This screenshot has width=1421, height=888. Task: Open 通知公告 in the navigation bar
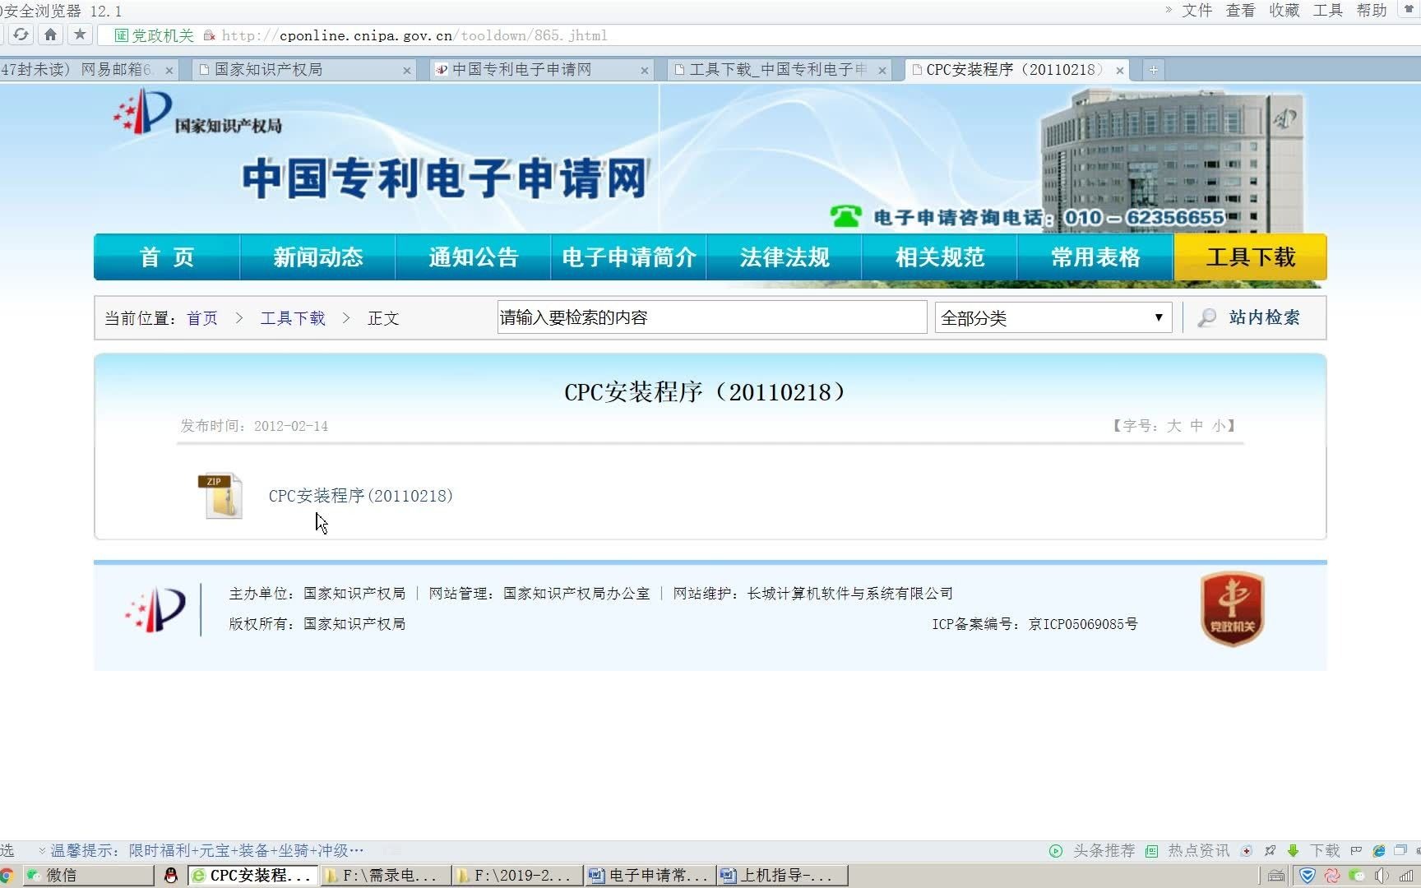click(473, 257)
